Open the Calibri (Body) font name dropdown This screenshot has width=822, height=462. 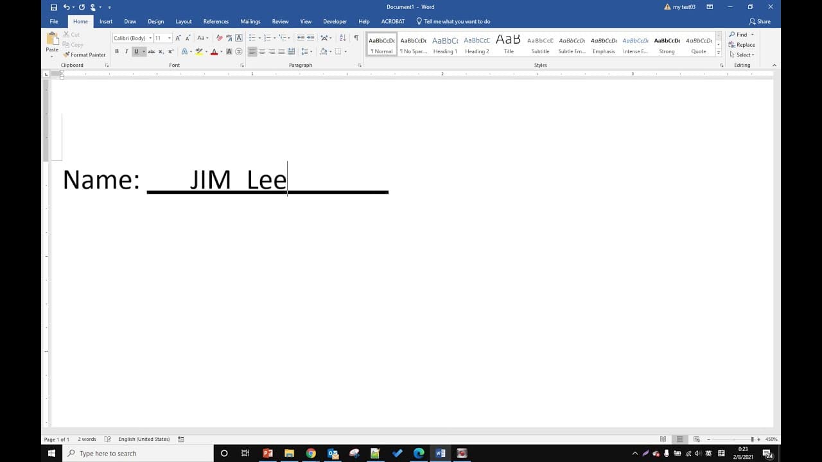[150, 38]
